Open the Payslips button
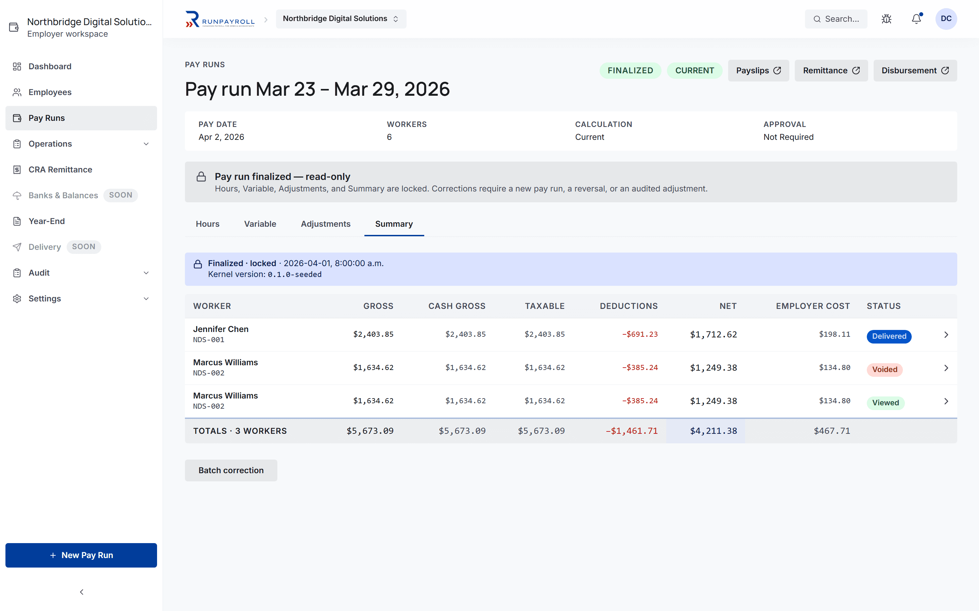Image resolution: width=979 pixels, height=611 pixels. (x=758, y=71)
